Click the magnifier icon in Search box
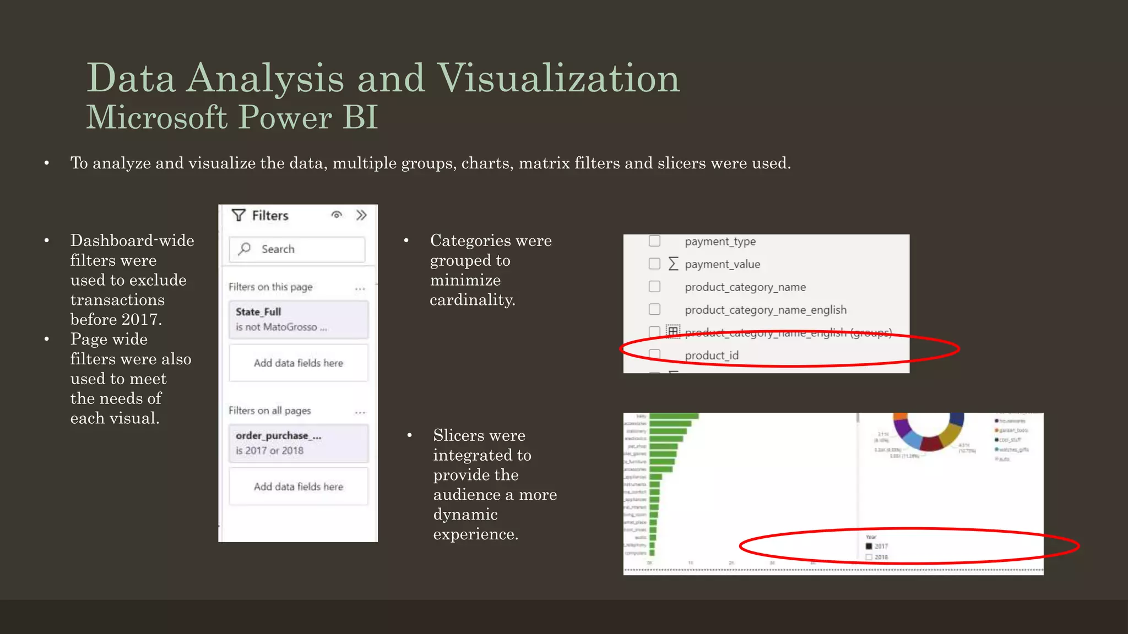Image resolution: width=1128 pixels, height=634 pixels. [245, 249]
